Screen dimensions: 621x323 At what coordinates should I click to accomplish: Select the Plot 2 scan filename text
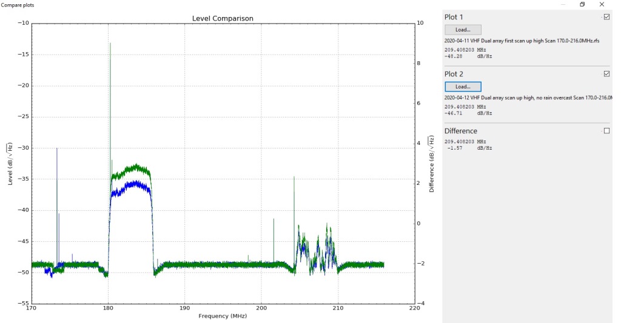(526, 98)
